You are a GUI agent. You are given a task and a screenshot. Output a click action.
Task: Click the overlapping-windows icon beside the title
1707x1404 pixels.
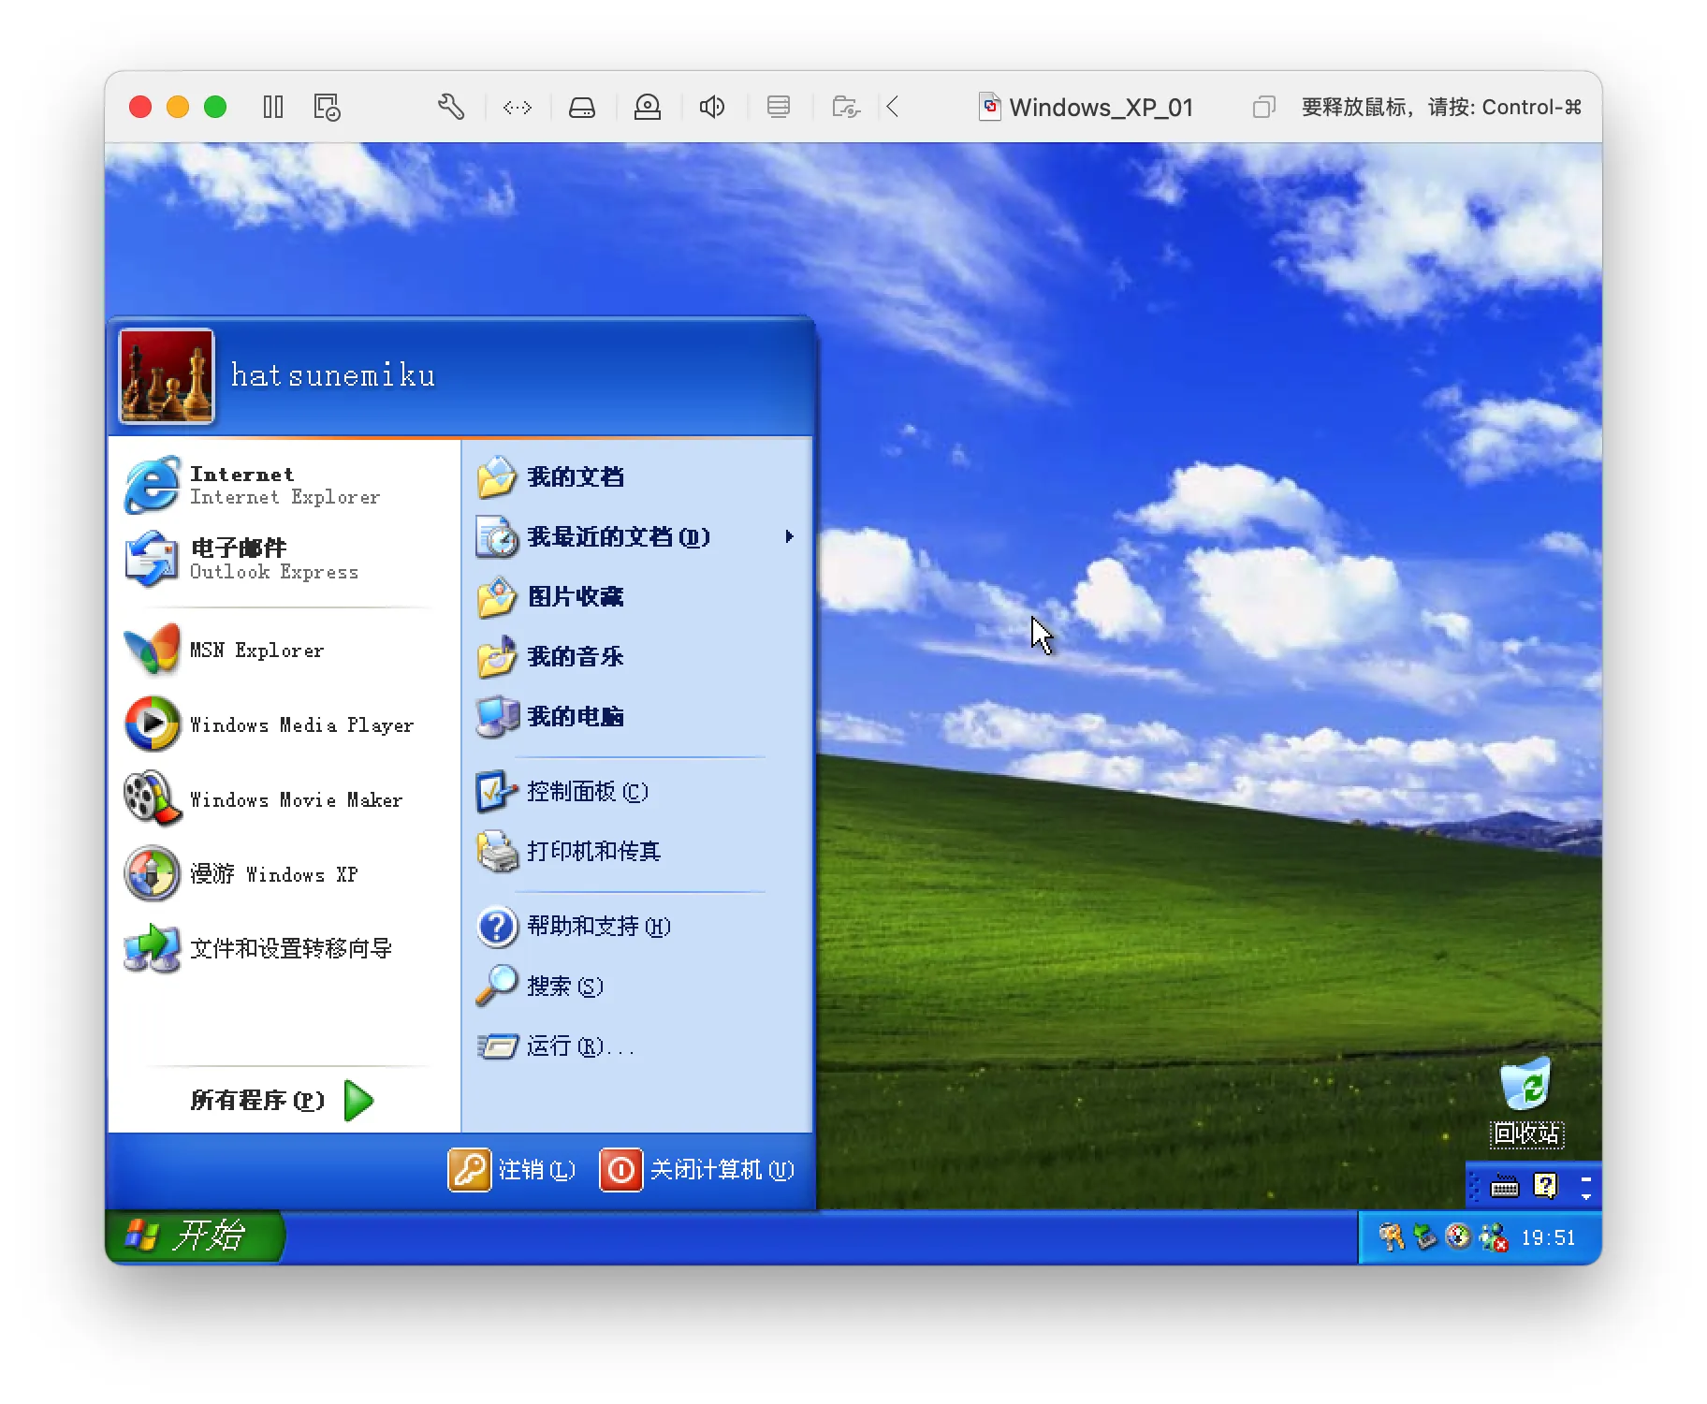click(1263, 107)
